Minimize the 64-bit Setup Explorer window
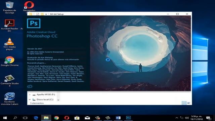 168,14
